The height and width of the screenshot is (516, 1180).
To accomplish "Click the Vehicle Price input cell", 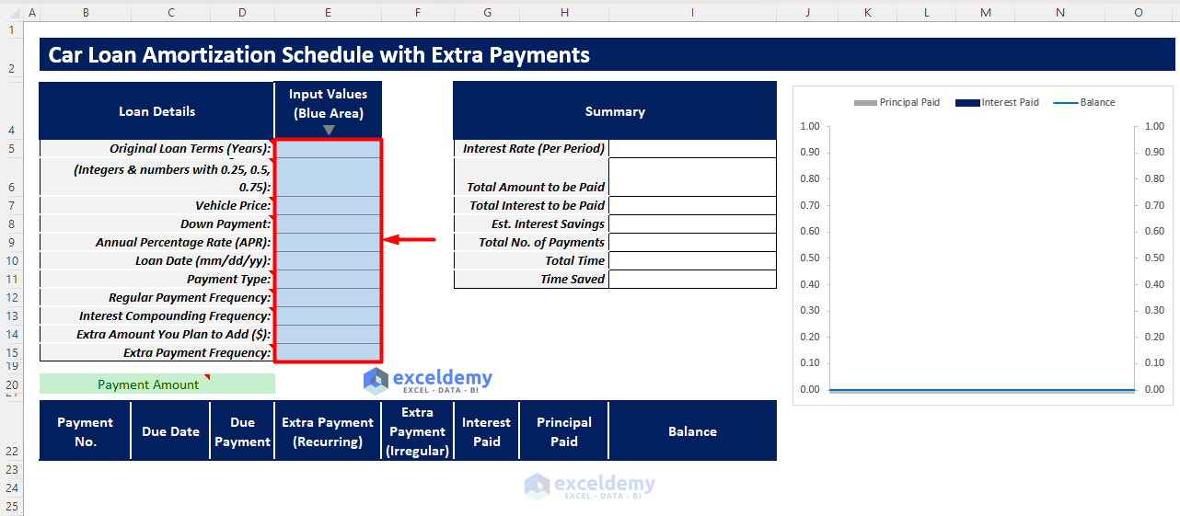I will click(328, 205).
